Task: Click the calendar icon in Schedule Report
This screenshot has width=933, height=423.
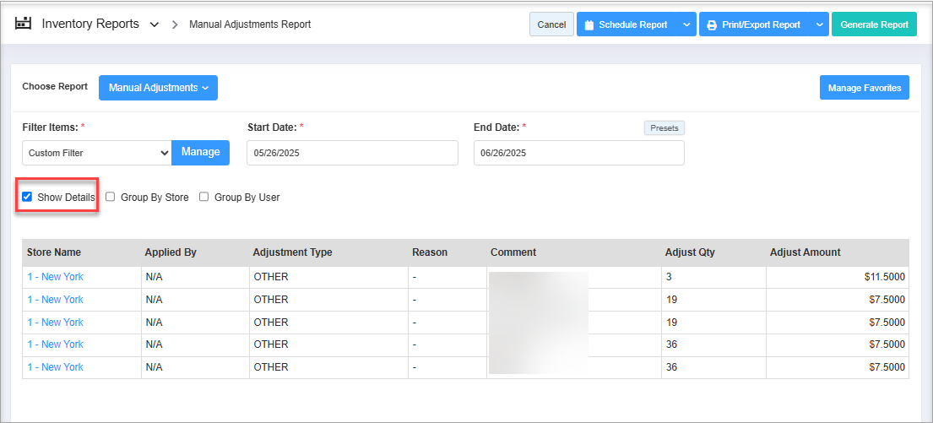Action: coord(589,25)
